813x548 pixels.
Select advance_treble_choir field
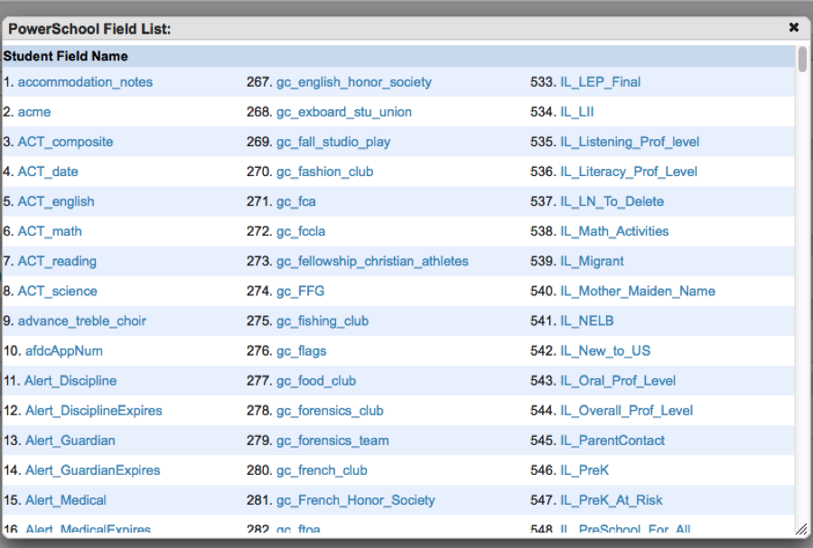point(81,320)
